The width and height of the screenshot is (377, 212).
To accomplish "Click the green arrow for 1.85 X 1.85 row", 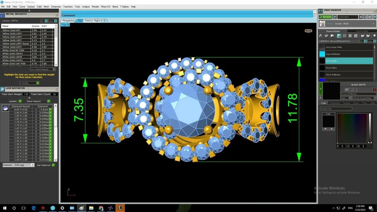I will point(51,116).
